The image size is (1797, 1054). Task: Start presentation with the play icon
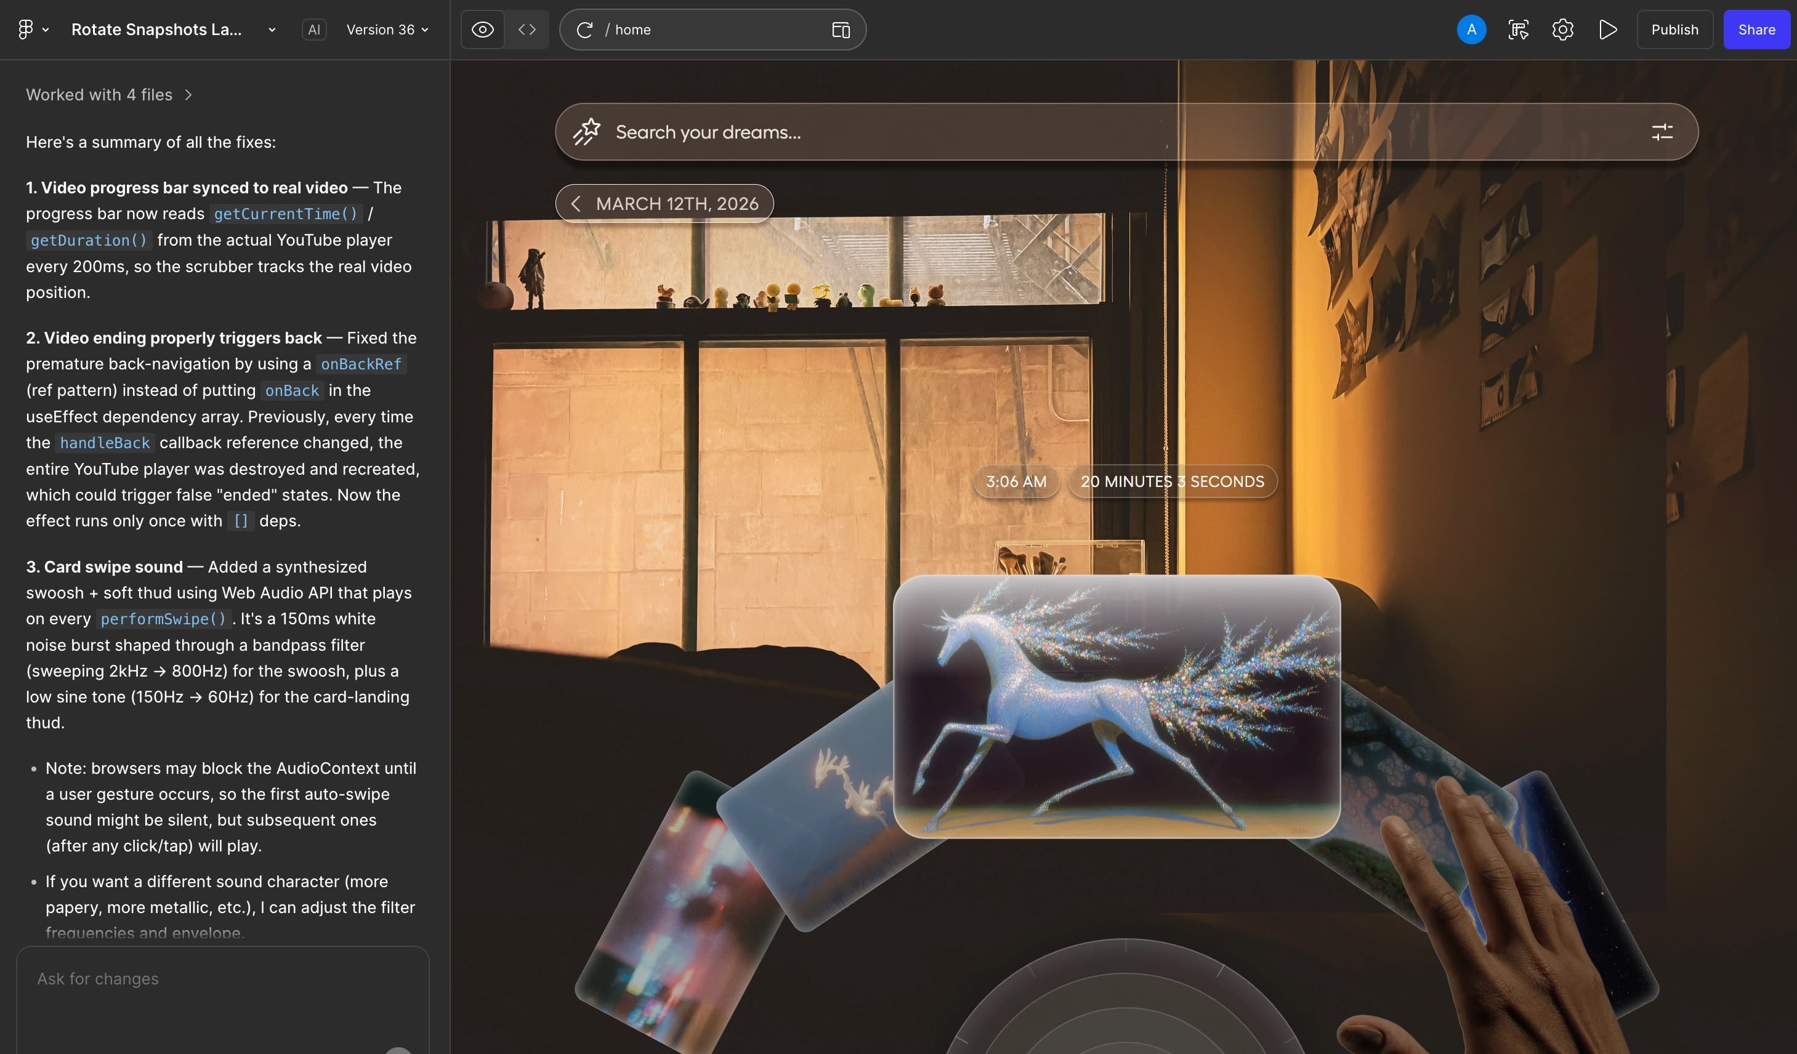pyautogui.click(x=1607, y=29)
